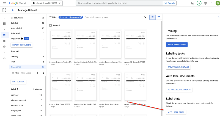The height and width of the screenshot is (116, 220).
Task: Click the Document AI product icon
Action: pos(4,10)
